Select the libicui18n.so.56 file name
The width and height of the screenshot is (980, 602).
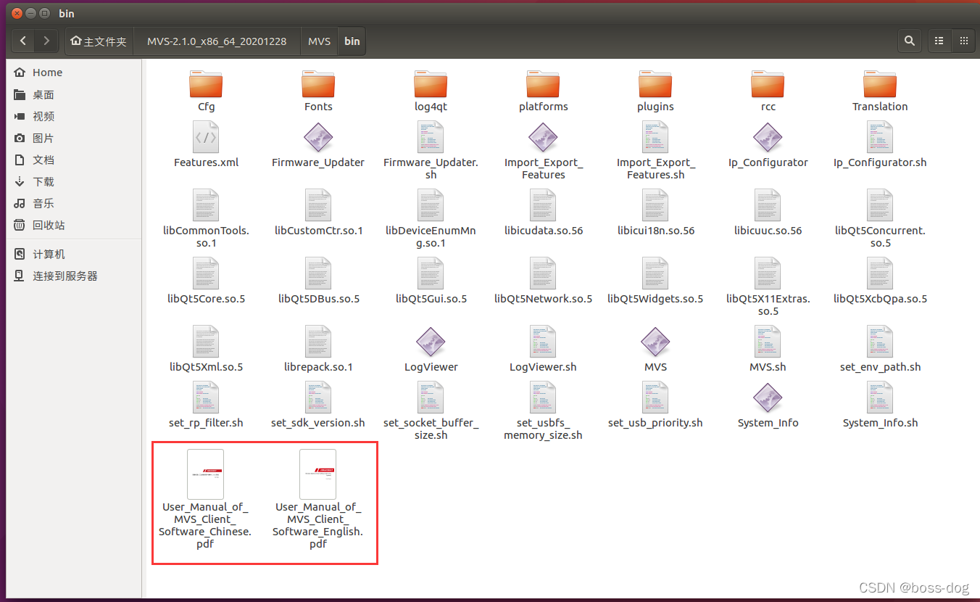[655, 231]
